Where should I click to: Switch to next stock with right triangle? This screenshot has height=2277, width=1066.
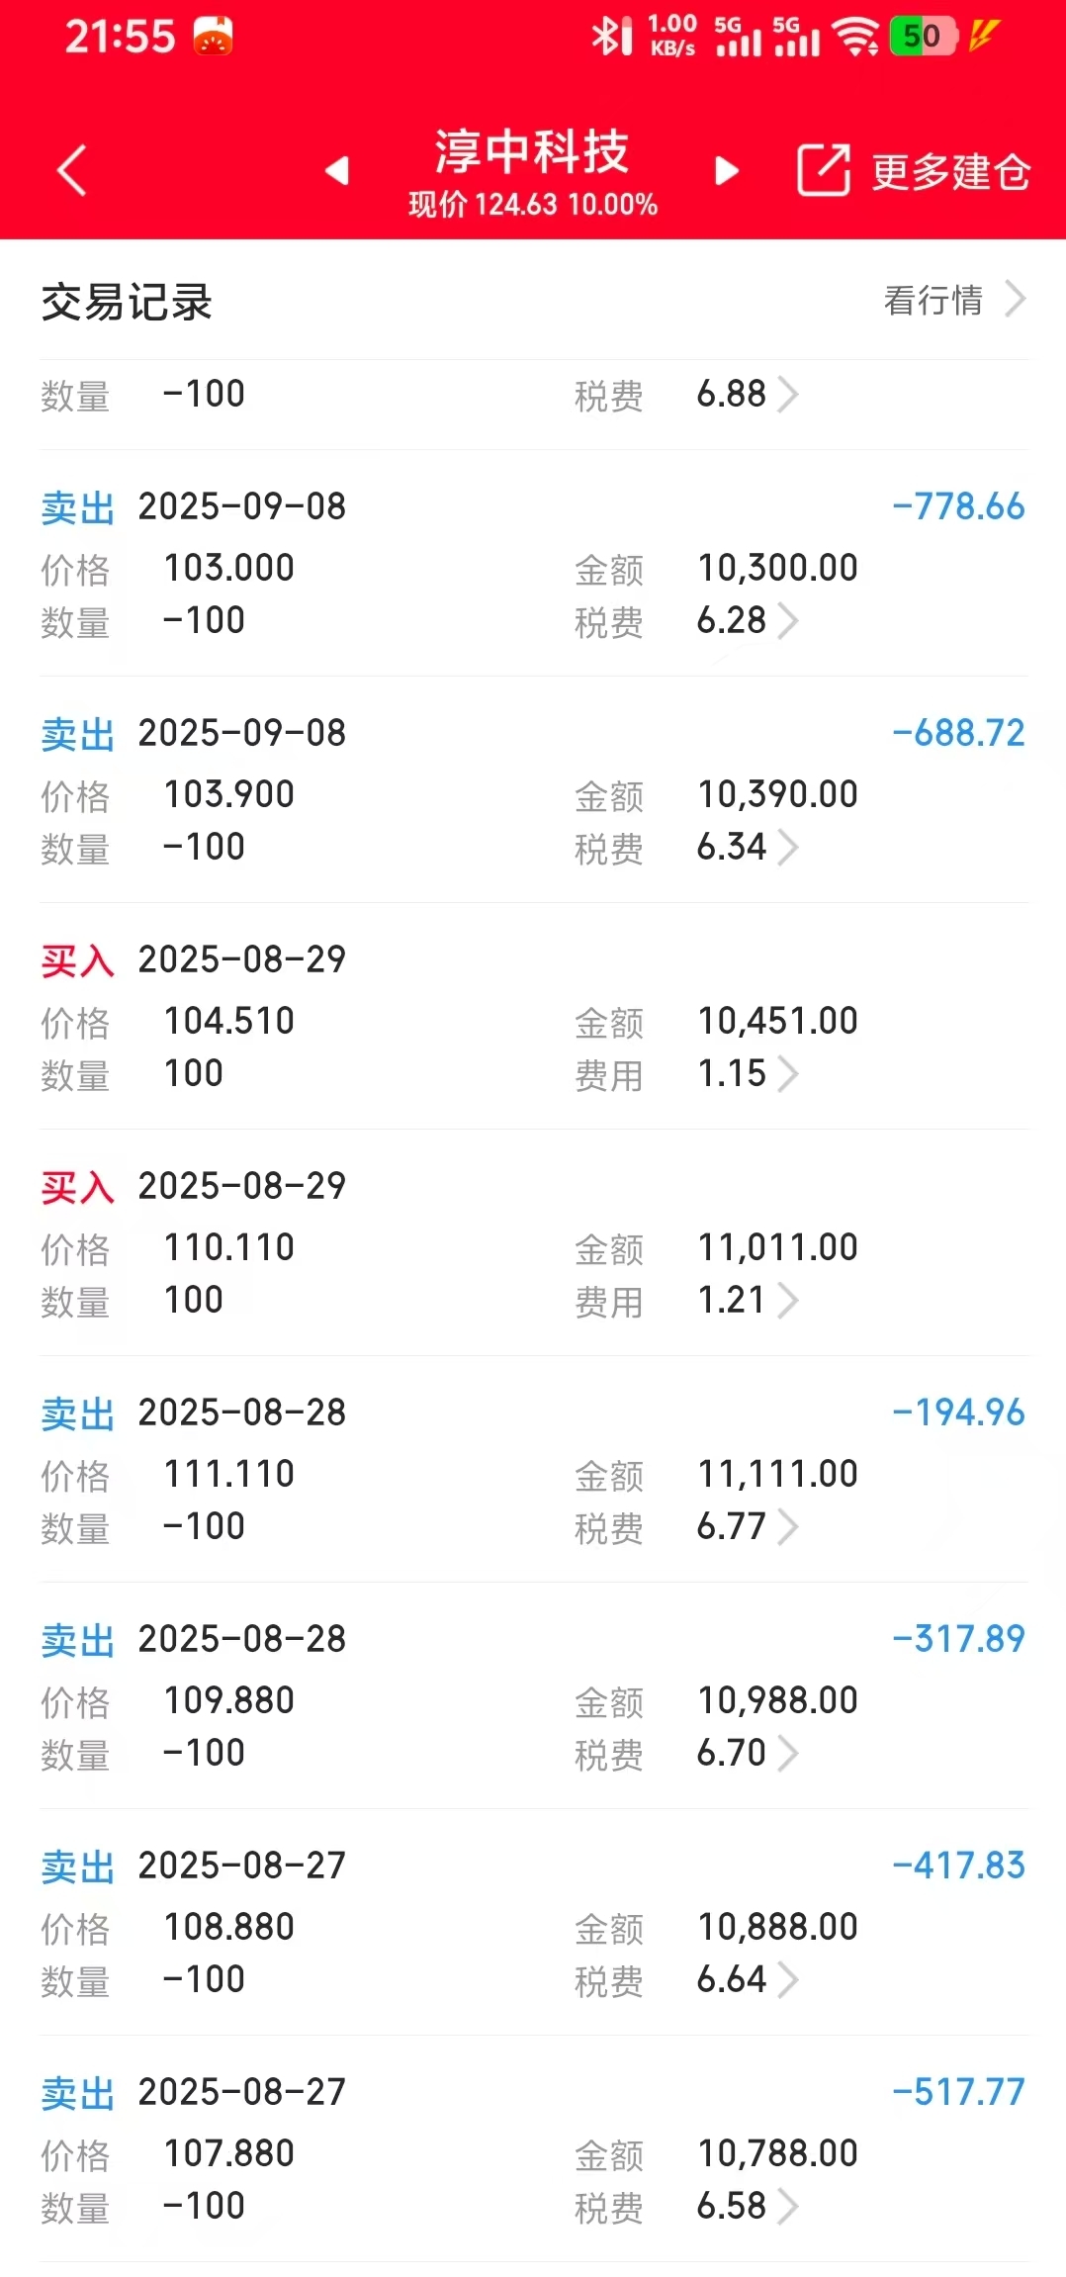coord(727,170)
